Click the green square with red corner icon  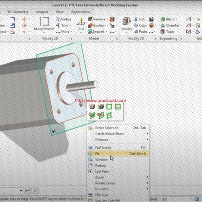(118, 107)
